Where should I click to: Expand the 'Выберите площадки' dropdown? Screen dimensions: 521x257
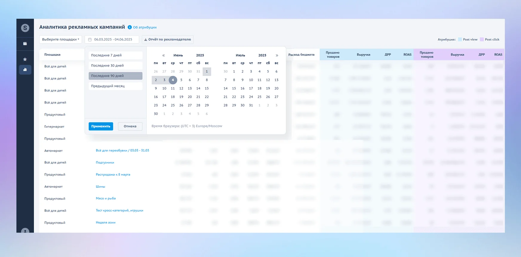(61, 40)
